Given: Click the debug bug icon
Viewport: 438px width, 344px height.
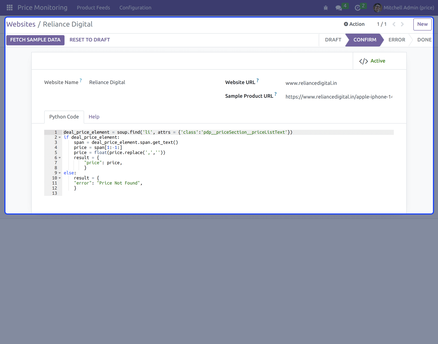Looking at the screenshot, I should coord(326,8).
